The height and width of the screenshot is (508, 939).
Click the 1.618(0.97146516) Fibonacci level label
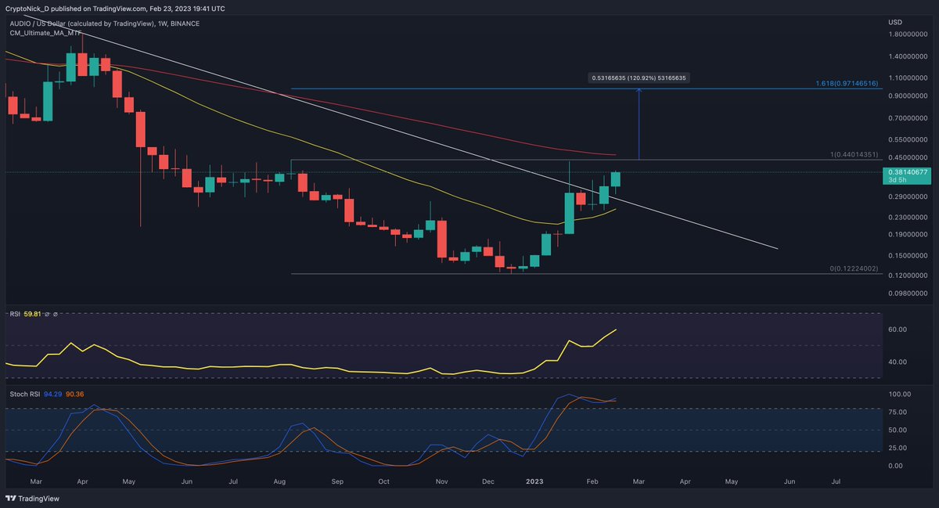[848, 83]
